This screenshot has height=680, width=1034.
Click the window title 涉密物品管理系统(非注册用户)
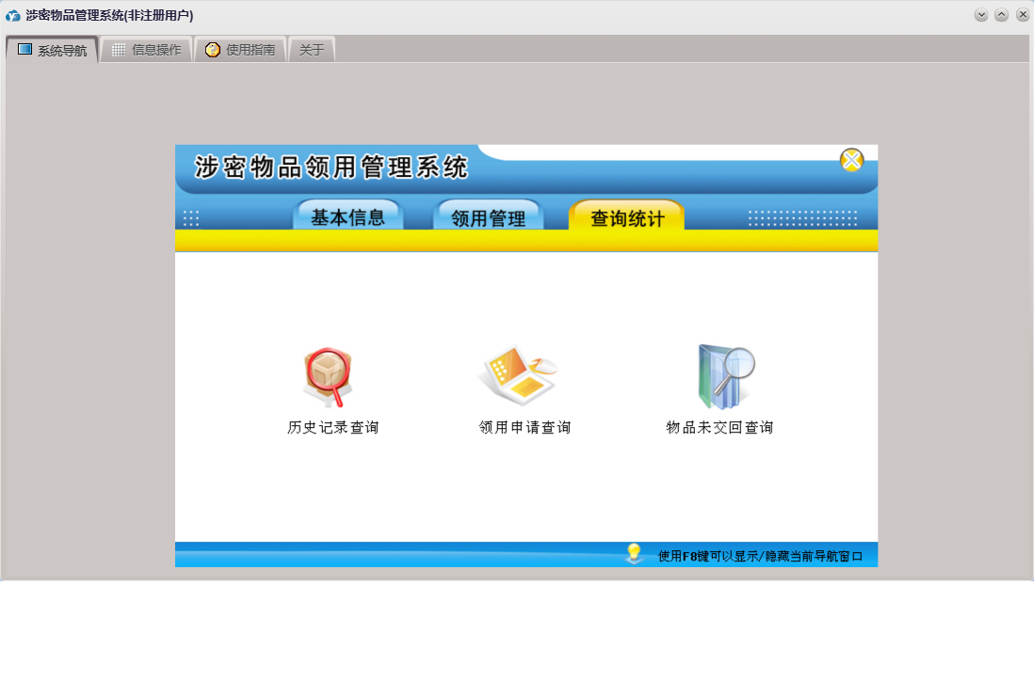click(109, 15)
